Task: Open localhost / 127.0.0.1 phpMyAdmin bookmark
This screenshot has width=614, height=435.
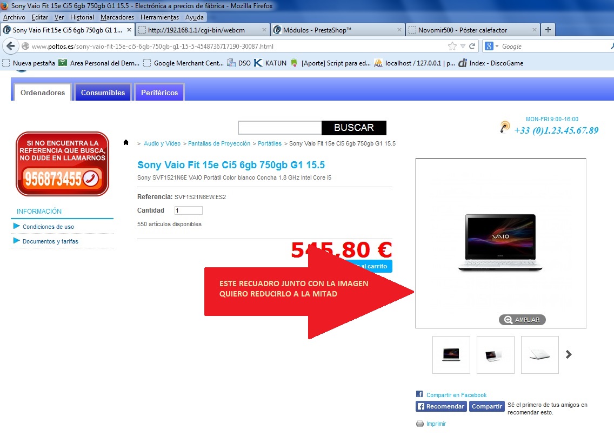Action: pos(415,63)
